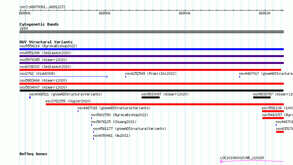Click the red esv2762259 variant bar

coord(165,104)
